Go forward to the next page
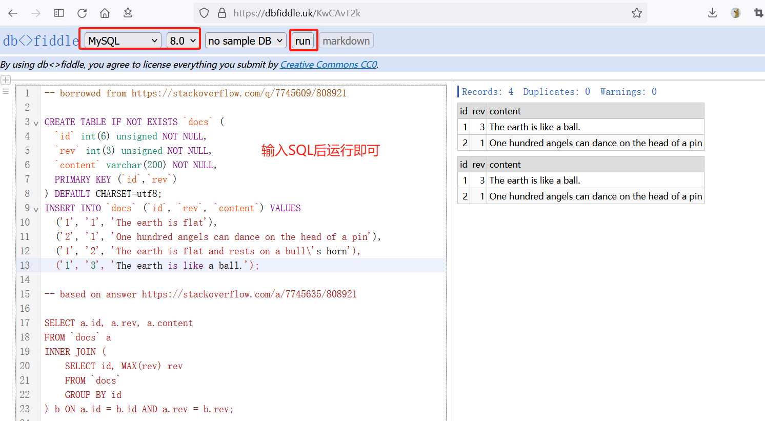 point(36,13)
